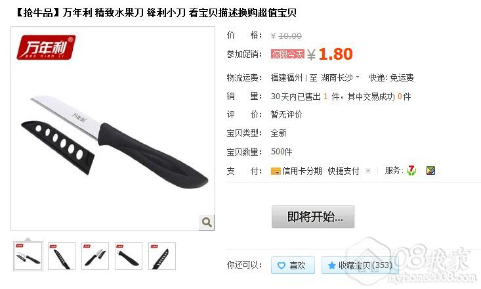Select the fifth knife thumbnail
This screenshot has width=481, height=289.
tap(162, 256)
